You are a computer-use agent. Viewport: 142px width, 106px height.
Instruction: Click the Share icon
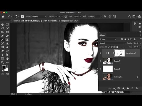[140, 16]
